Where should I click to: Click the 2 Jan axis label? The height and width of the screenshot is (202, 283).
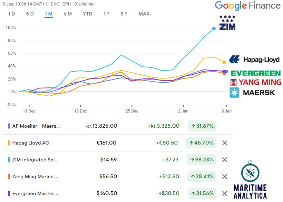183,111
